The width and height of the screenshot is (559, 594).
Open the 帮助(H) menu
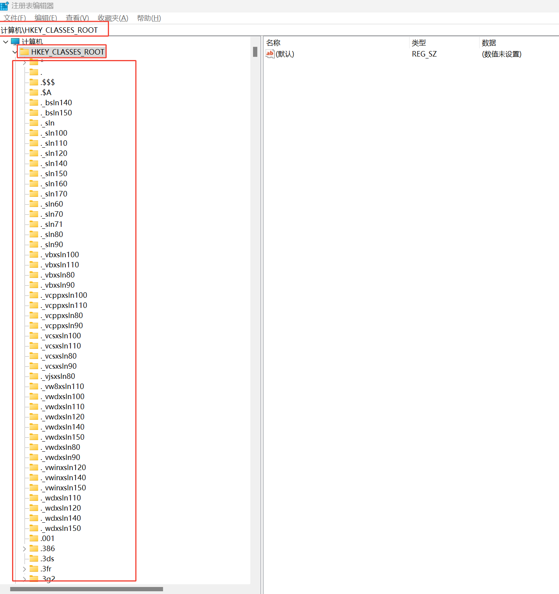149,18
